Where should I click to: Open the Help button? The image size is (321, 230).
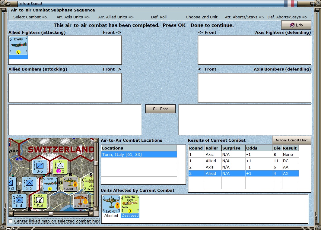tap(296, 25)
